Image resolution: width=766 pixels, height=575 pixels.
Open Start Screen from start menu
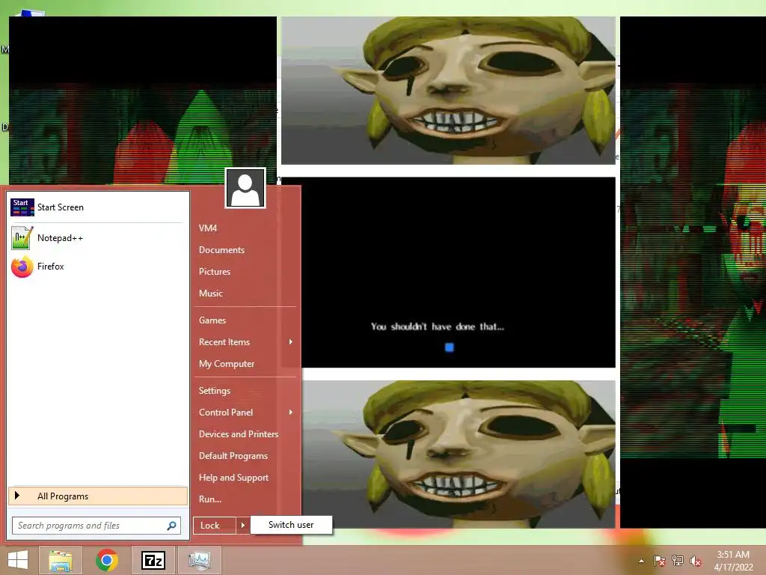pos(98,207)
